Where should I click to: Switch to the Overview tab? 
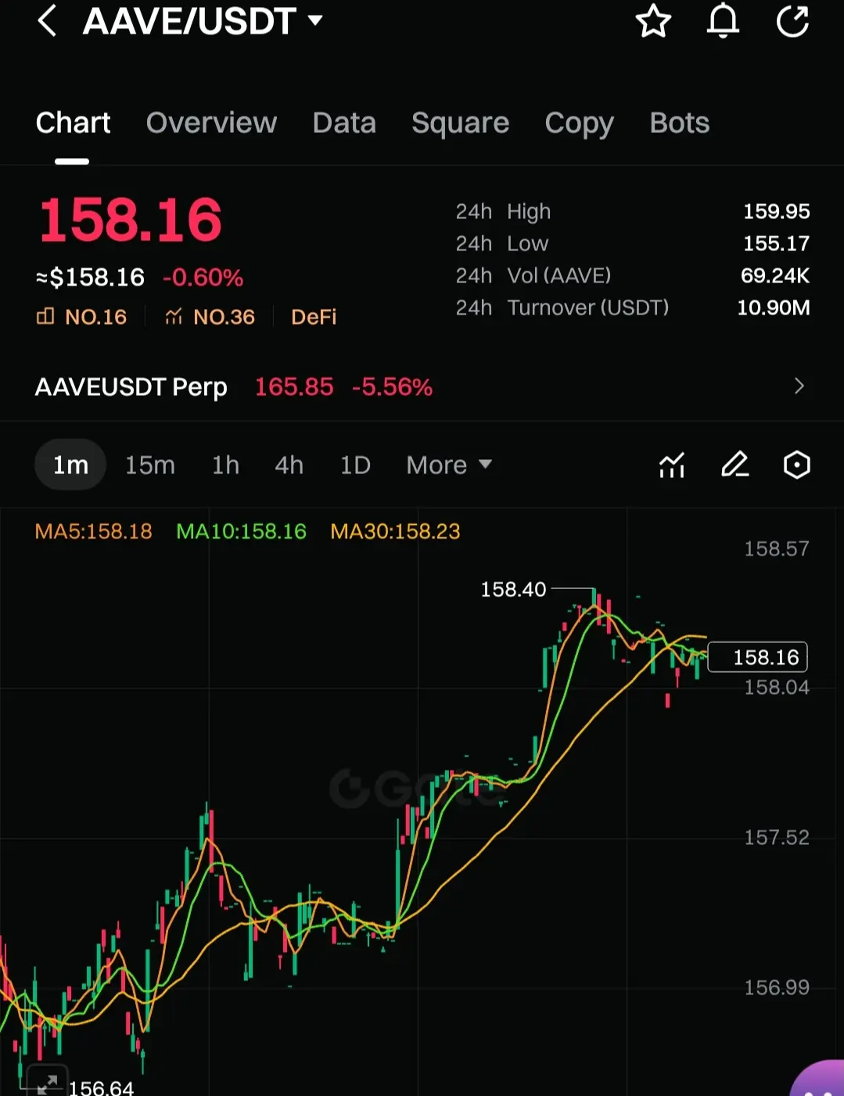[x=211, y=123]
